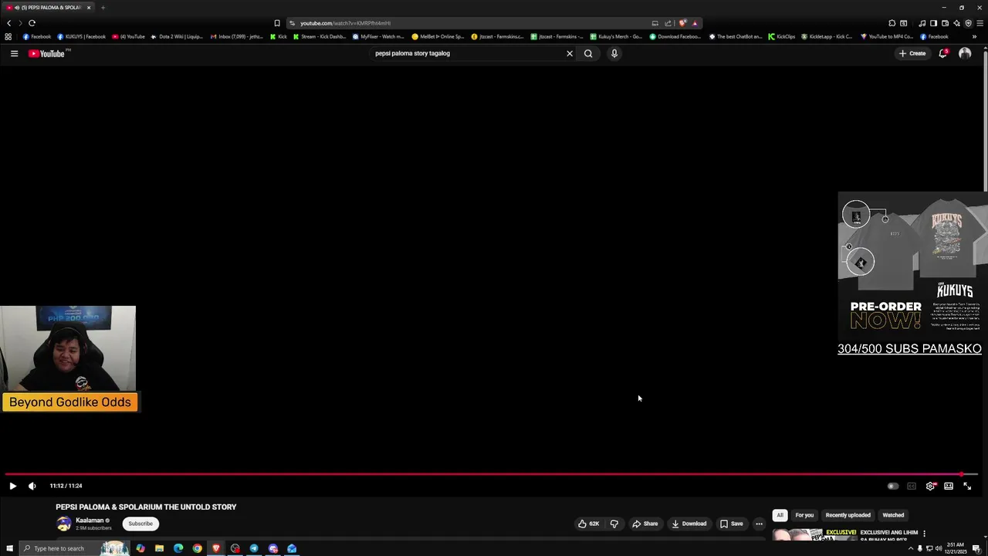Click the youtube.com address bar
The height and width of the screenshot is (556, 988).
(x=471, y=23)
